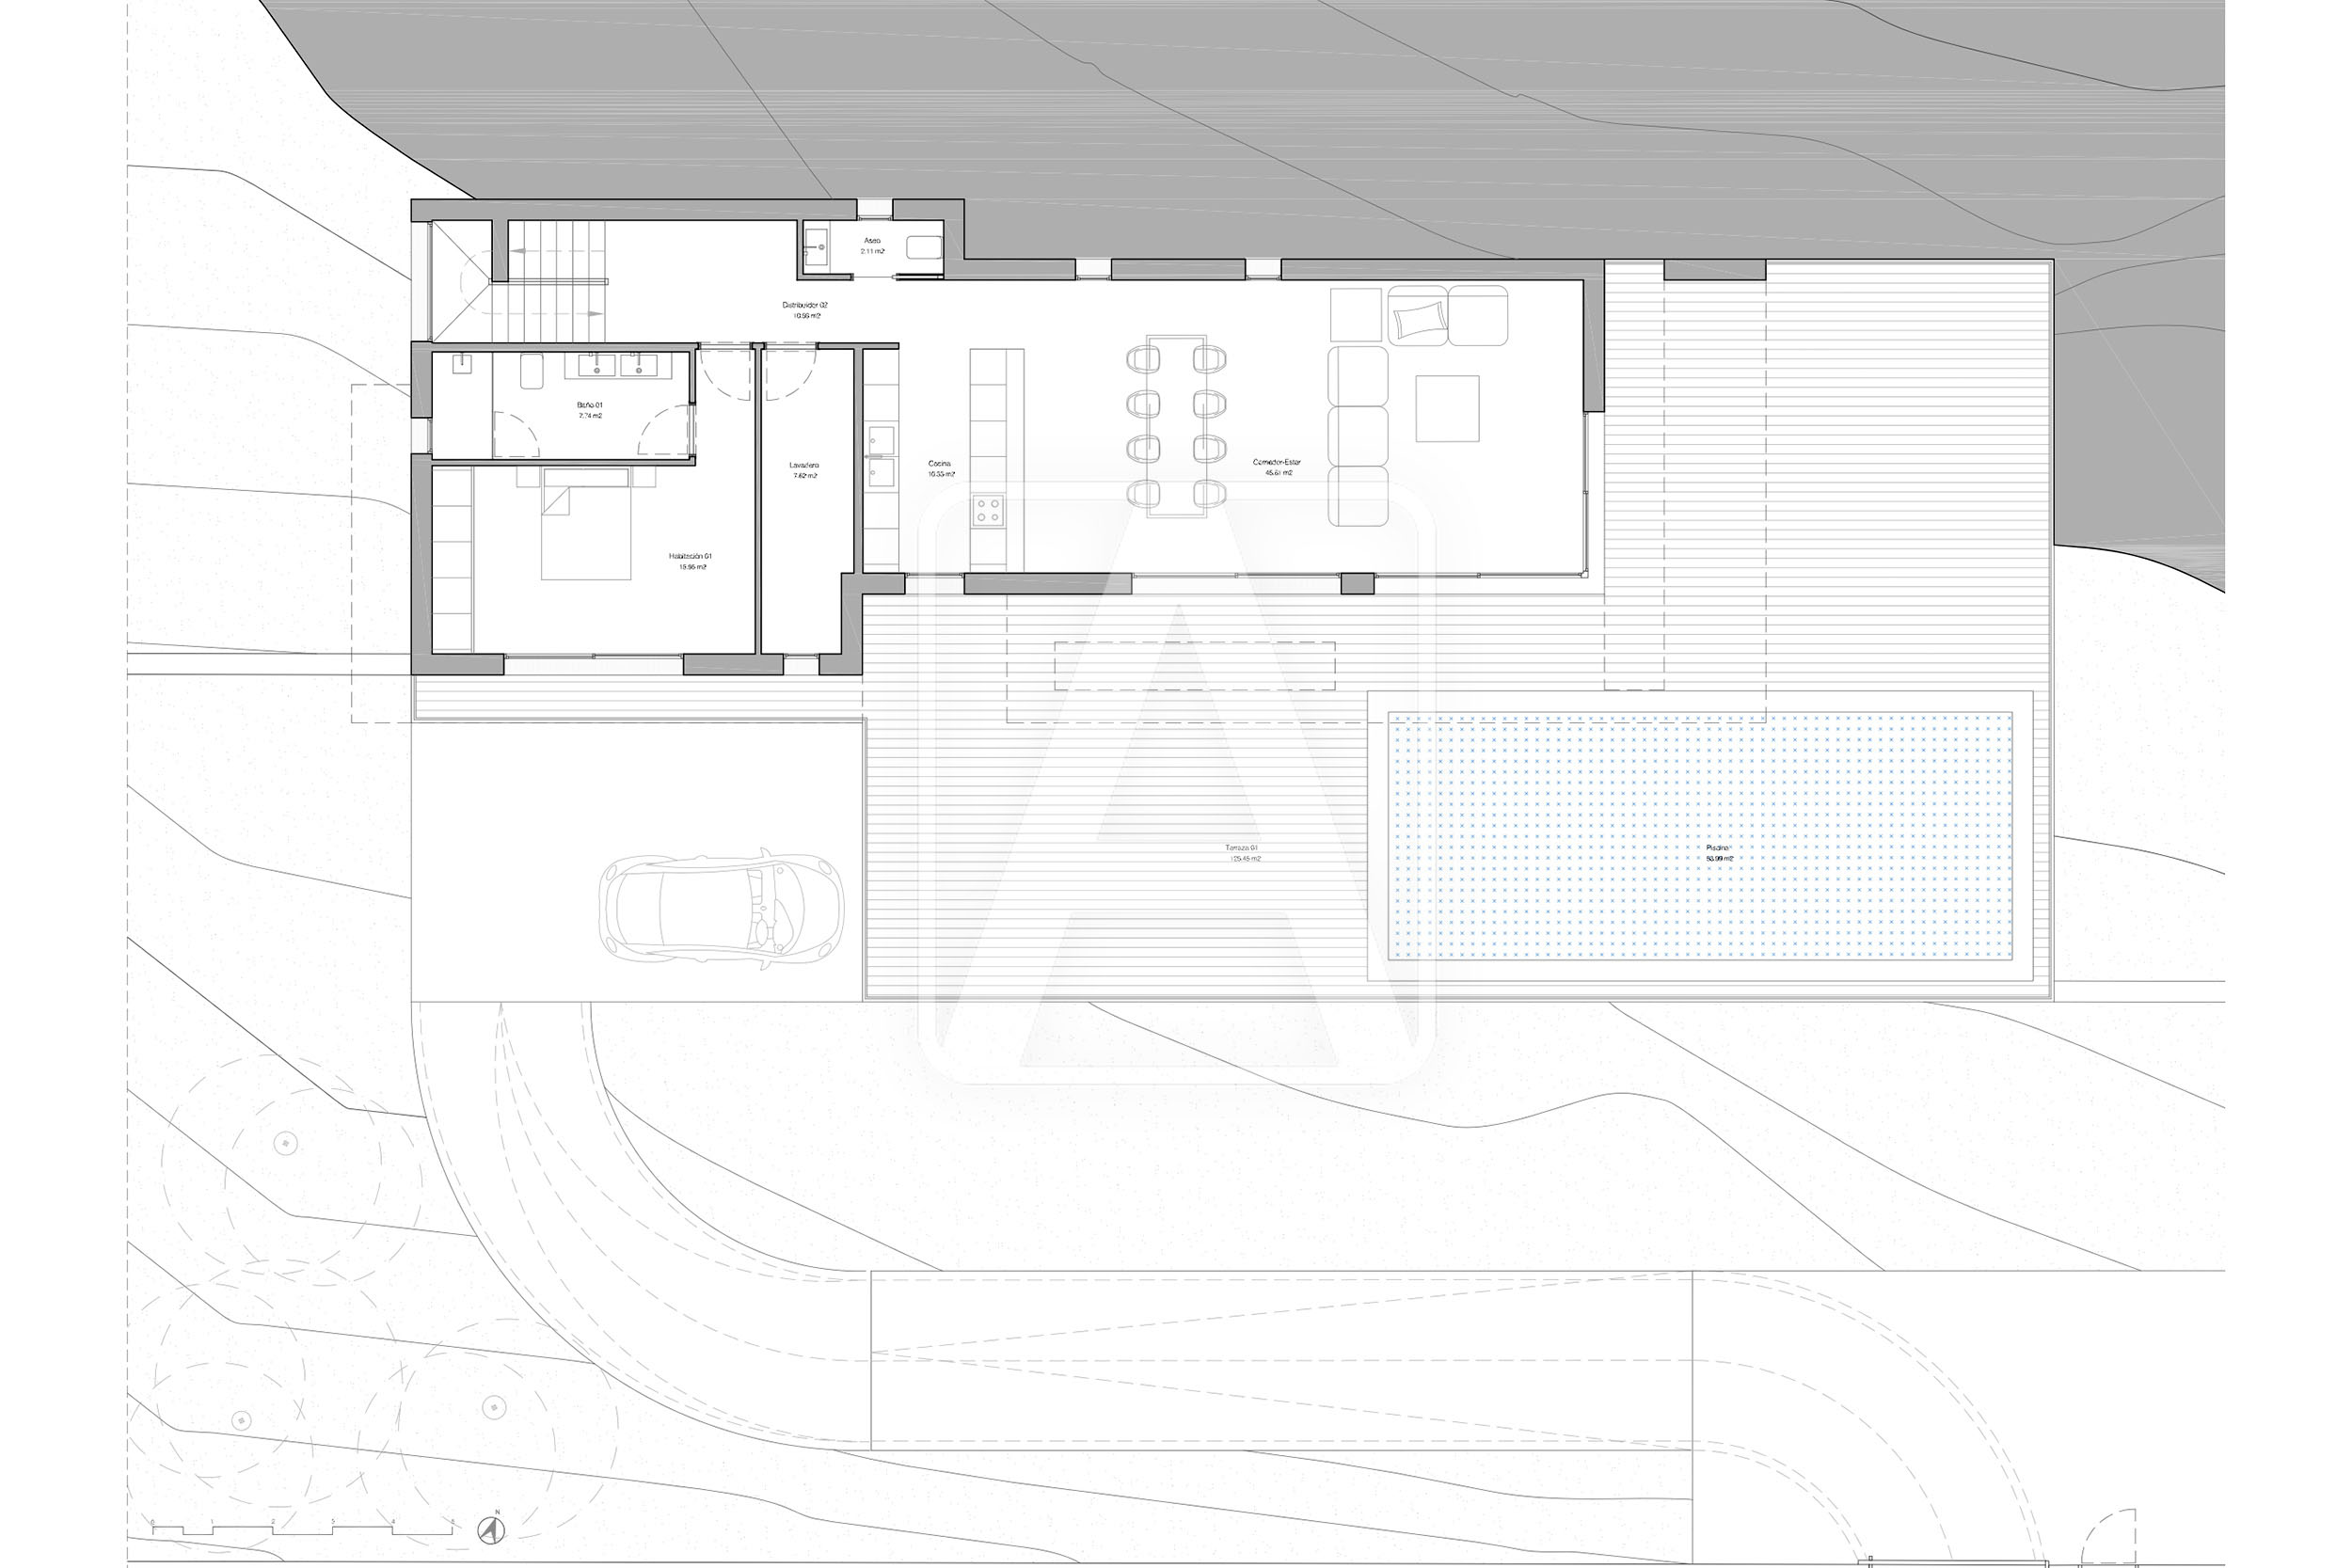Click the car symbol in the driveway

(x=721, y=908)
